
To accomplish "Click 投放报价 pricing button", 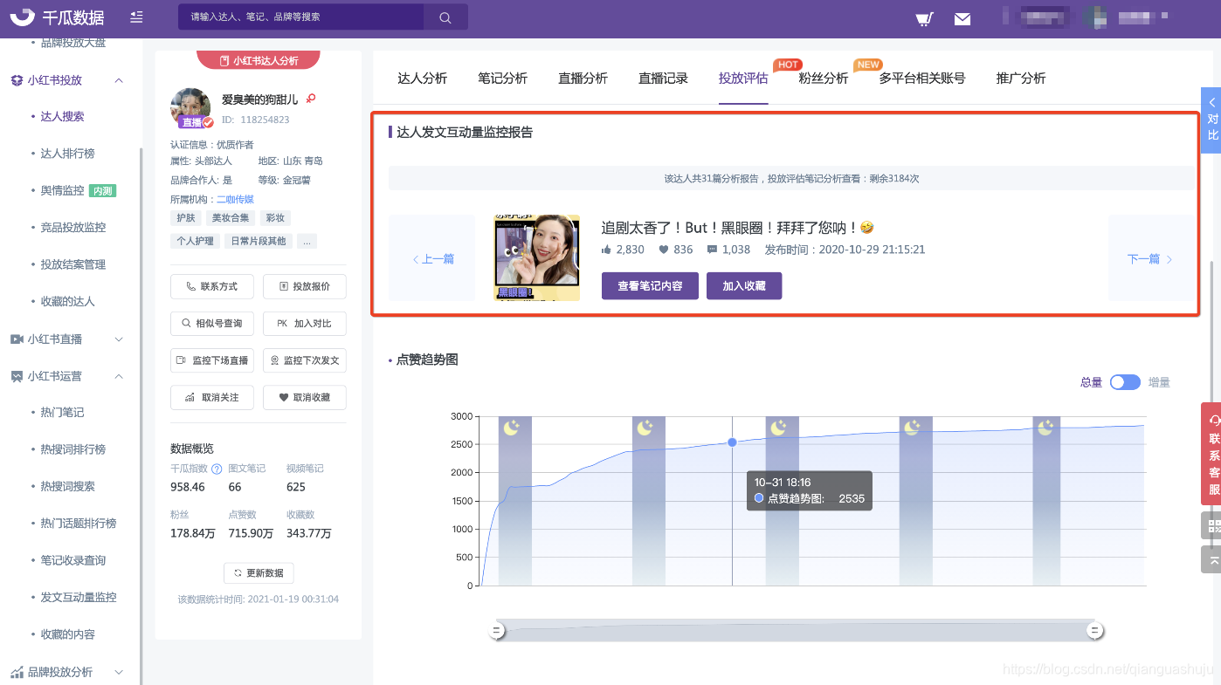I will pyautogui.click(x=304, y=286).
